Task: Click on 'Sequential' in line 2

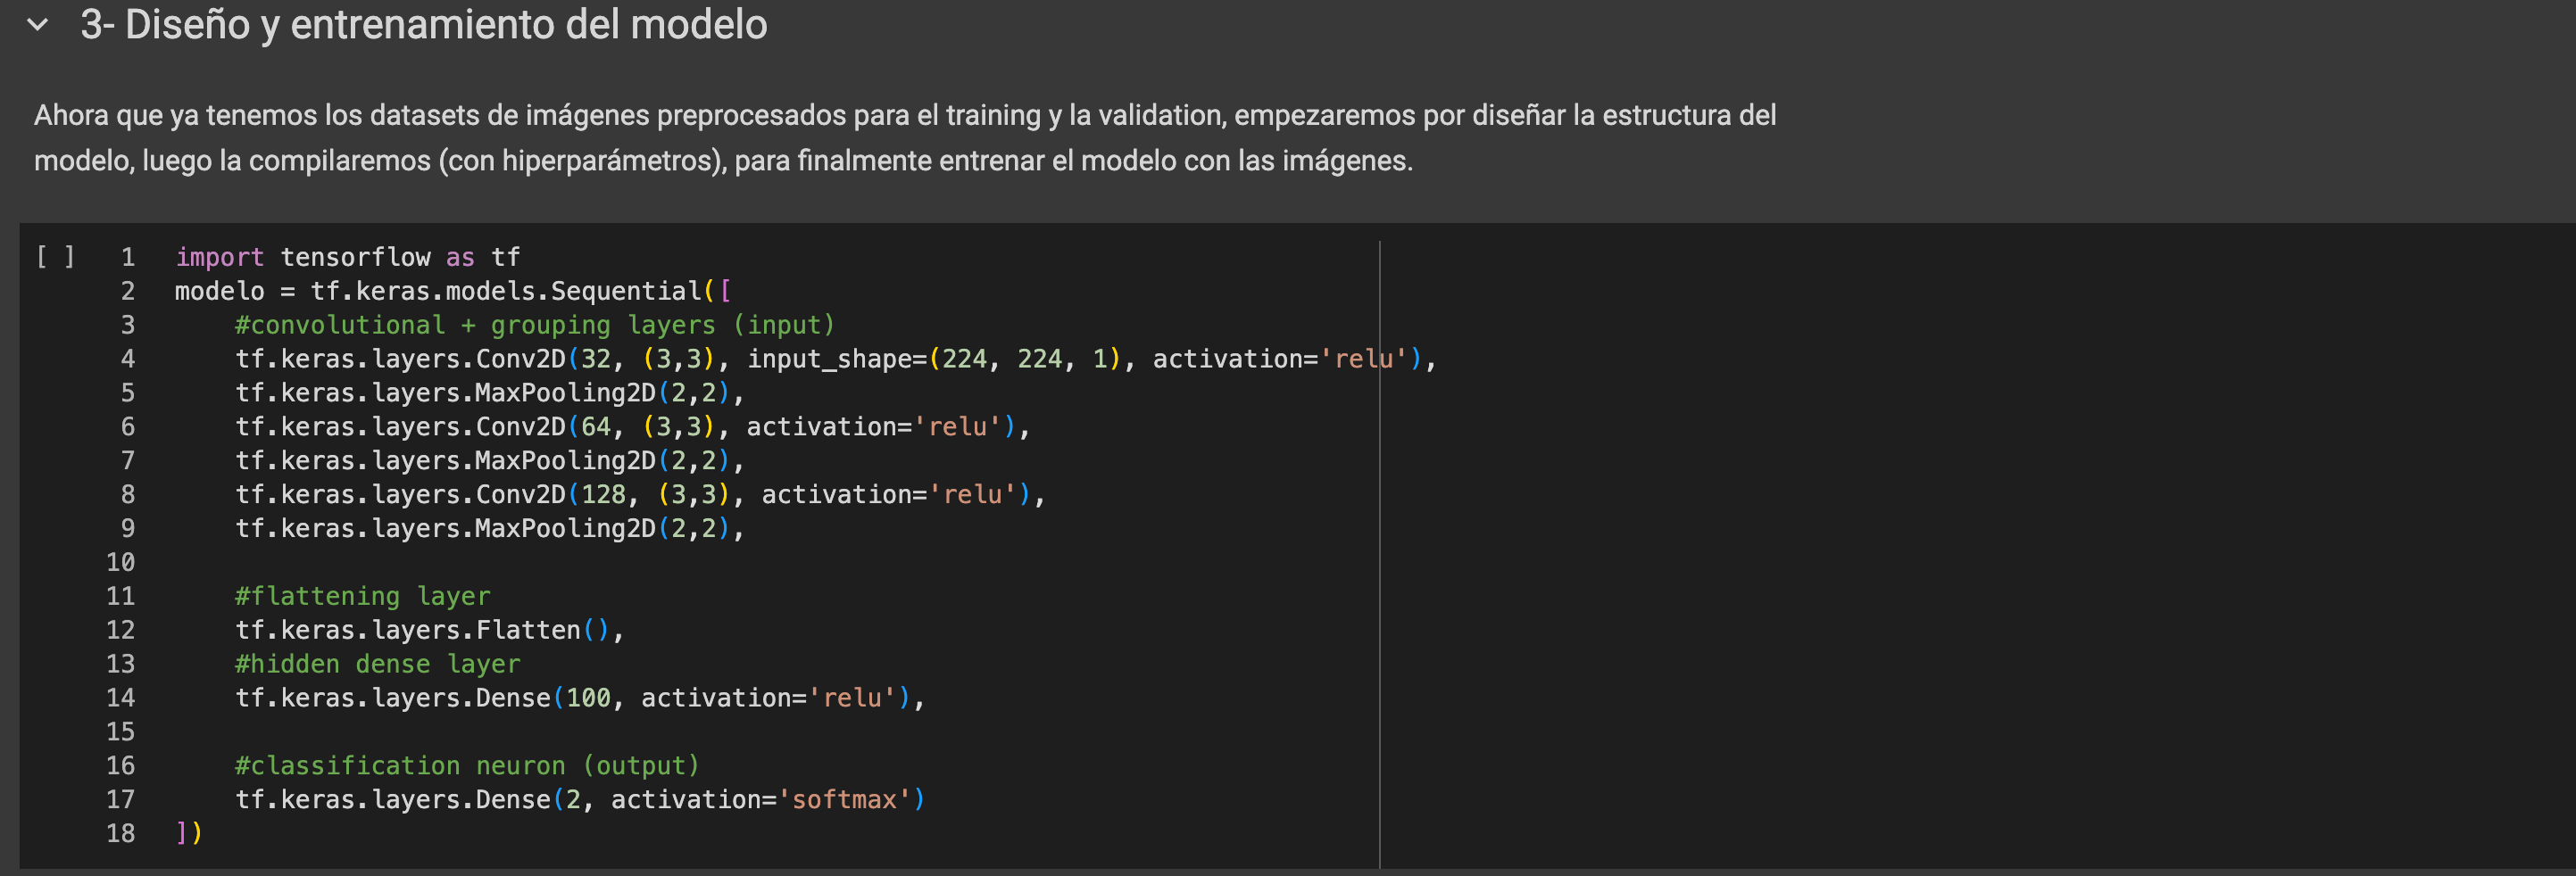Action: click(x=626, y=292)
